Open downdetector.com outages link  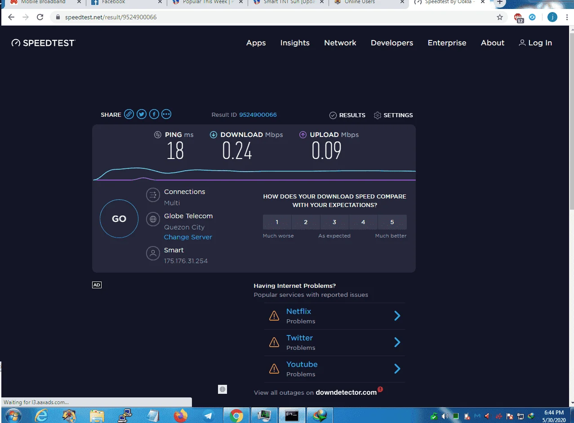coord(346,392)
